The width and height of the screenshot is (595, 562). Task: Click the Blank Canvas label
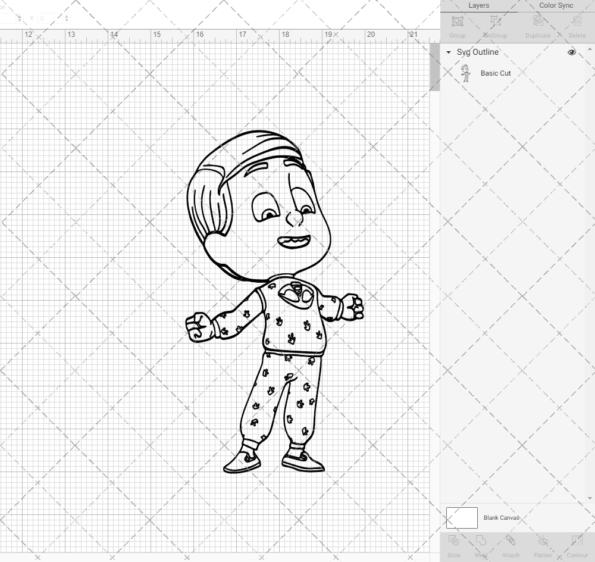tap(502, 517)
